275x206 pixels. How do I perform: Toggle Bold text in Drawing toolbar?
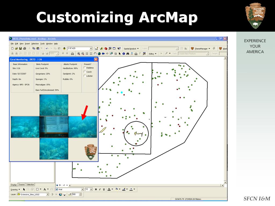[96, 189]
